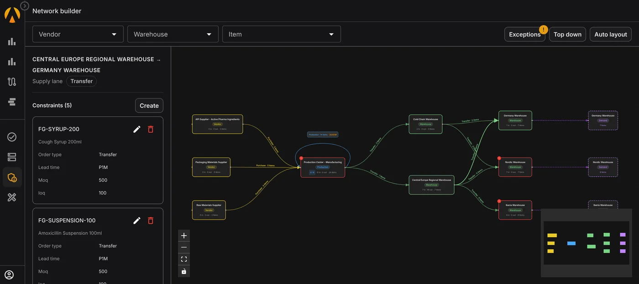The height and width of the screenshot is (284, 639).
Task: Create a new constraint
Action: click(x=149, y=105)
